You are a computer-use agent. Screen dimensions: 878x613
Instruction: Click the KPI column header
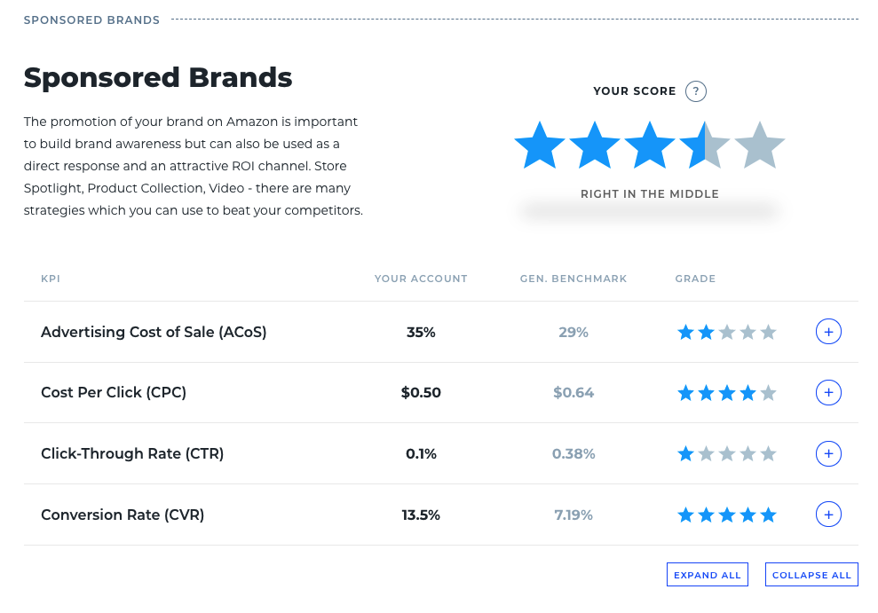[51, 279]
